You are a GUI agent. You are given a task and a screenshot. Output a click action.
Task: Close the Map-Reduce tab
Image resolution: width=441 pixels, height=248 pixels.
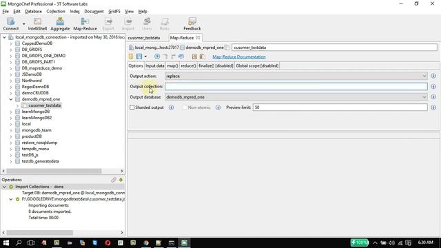click(x=198, y=37)
